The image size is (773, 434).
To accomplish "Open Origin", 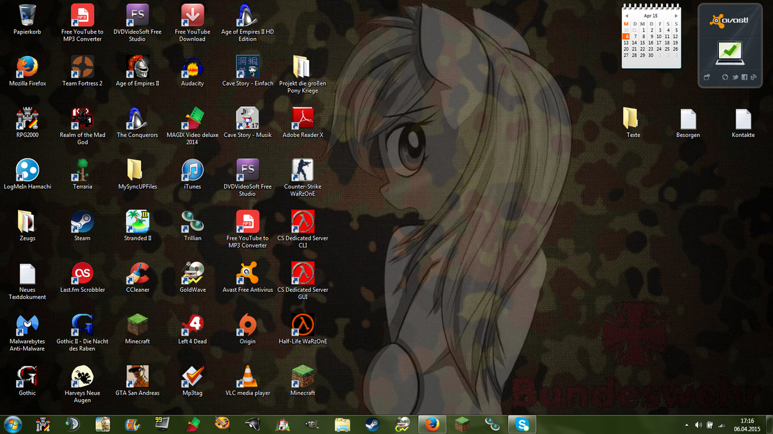I will [248, 329].
